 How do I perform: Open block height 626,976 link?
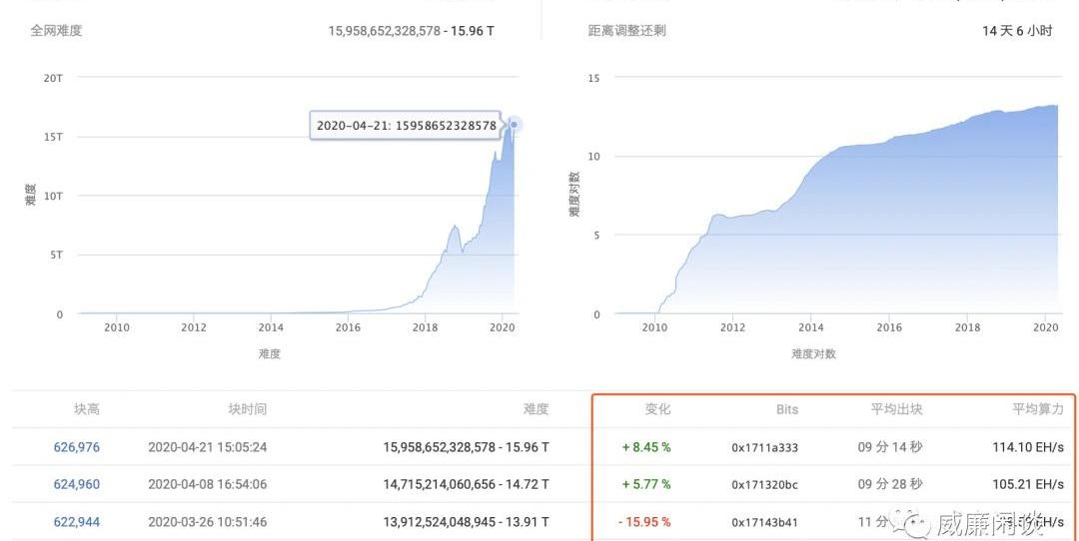pyautogui.click(x=77, y=447)
